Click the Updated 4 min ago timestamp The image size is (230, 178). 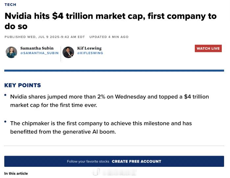109,37
